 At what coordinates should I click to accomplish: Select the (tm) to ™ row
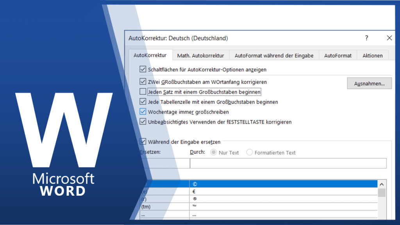coord(259,207)
